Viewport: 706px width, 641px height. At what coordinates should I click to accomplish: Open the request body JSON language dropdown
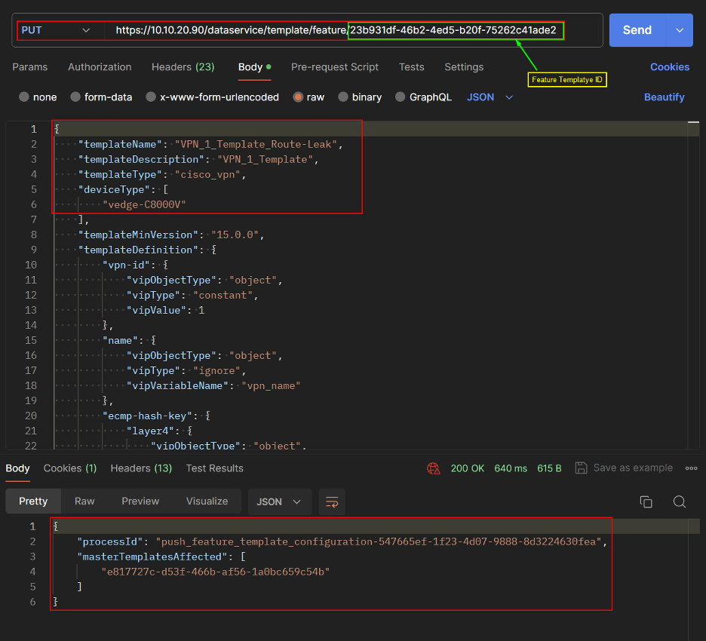pos(490,97)
